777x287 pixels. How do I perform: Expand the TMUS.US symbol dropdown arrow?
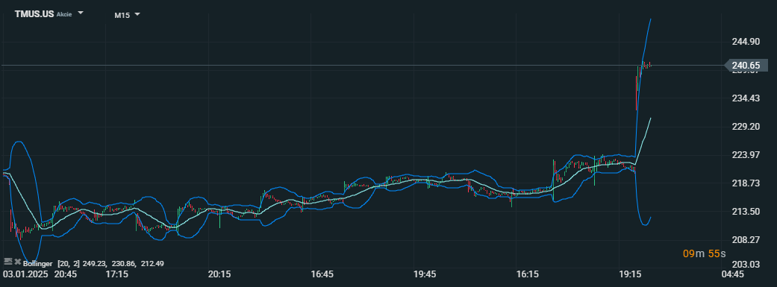(x=81, y=13)
